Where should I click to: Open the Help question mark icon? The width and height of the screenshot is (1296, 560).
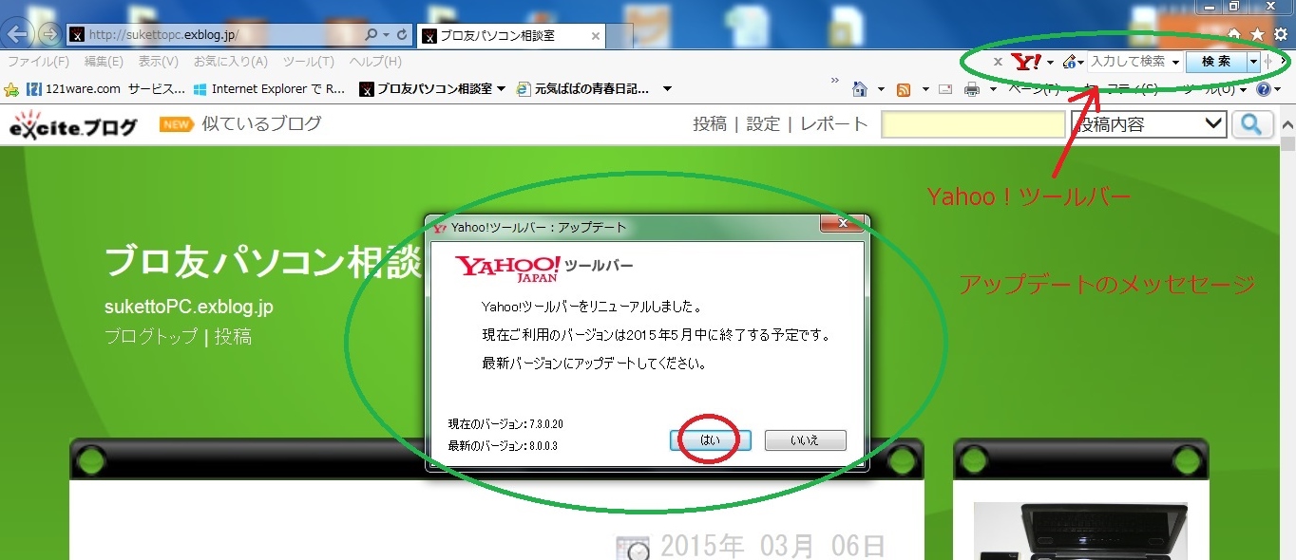[1263, 89]
